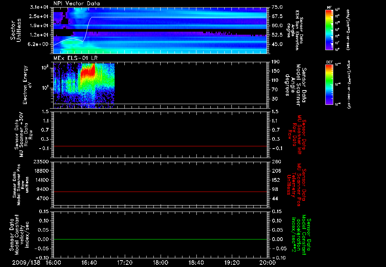The image size is (386, 267).
Task: Click the '1.2e+01' sector axis tick
Action: click(39, 35)
